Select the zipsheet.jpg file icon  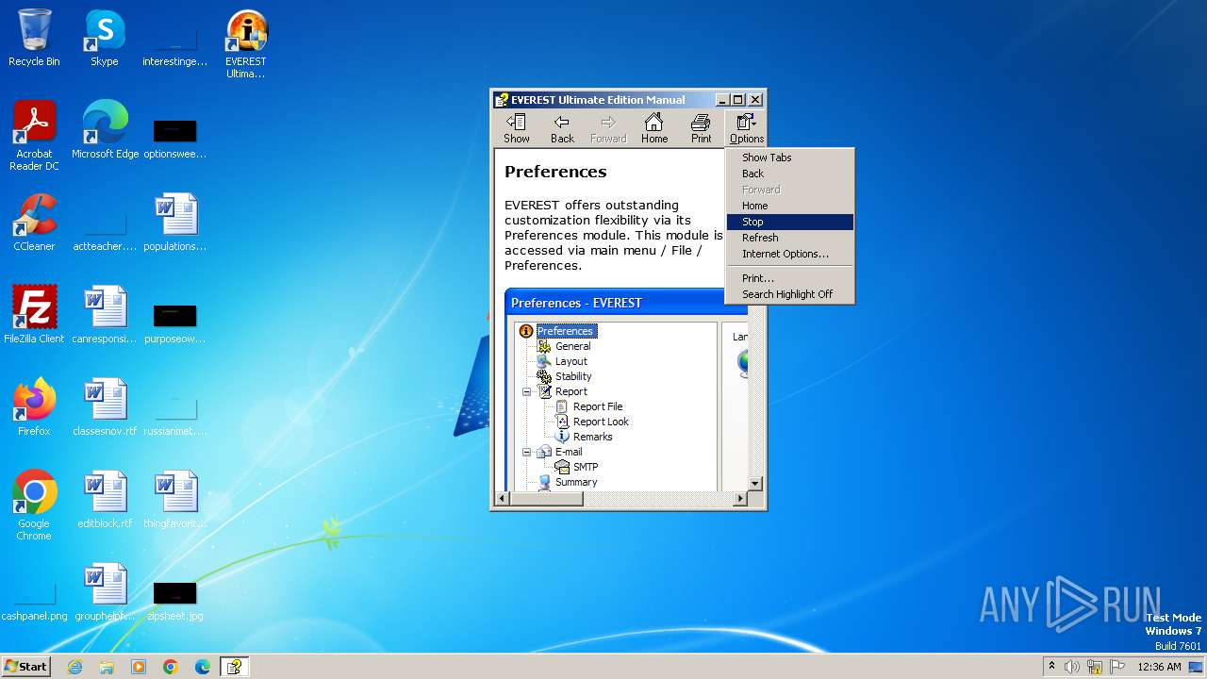[x=175, y=599]
